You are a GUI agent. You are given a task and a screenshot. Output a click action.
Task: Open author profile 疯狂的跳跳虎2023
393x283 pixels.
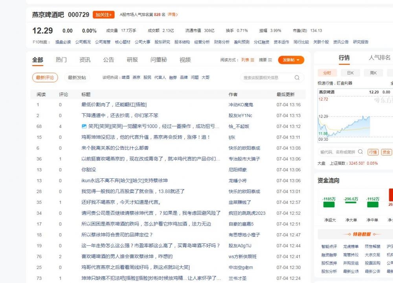pos(247,213)
